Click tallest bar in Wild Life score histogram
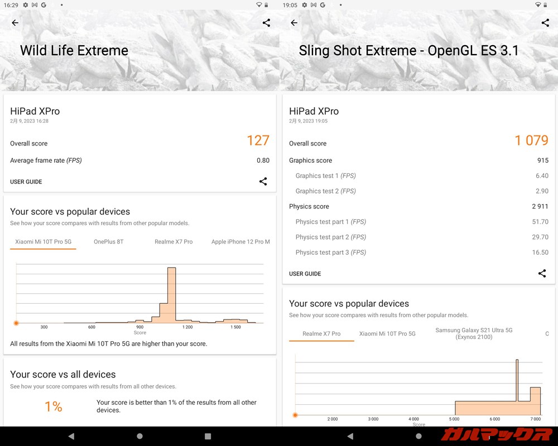 171,295
